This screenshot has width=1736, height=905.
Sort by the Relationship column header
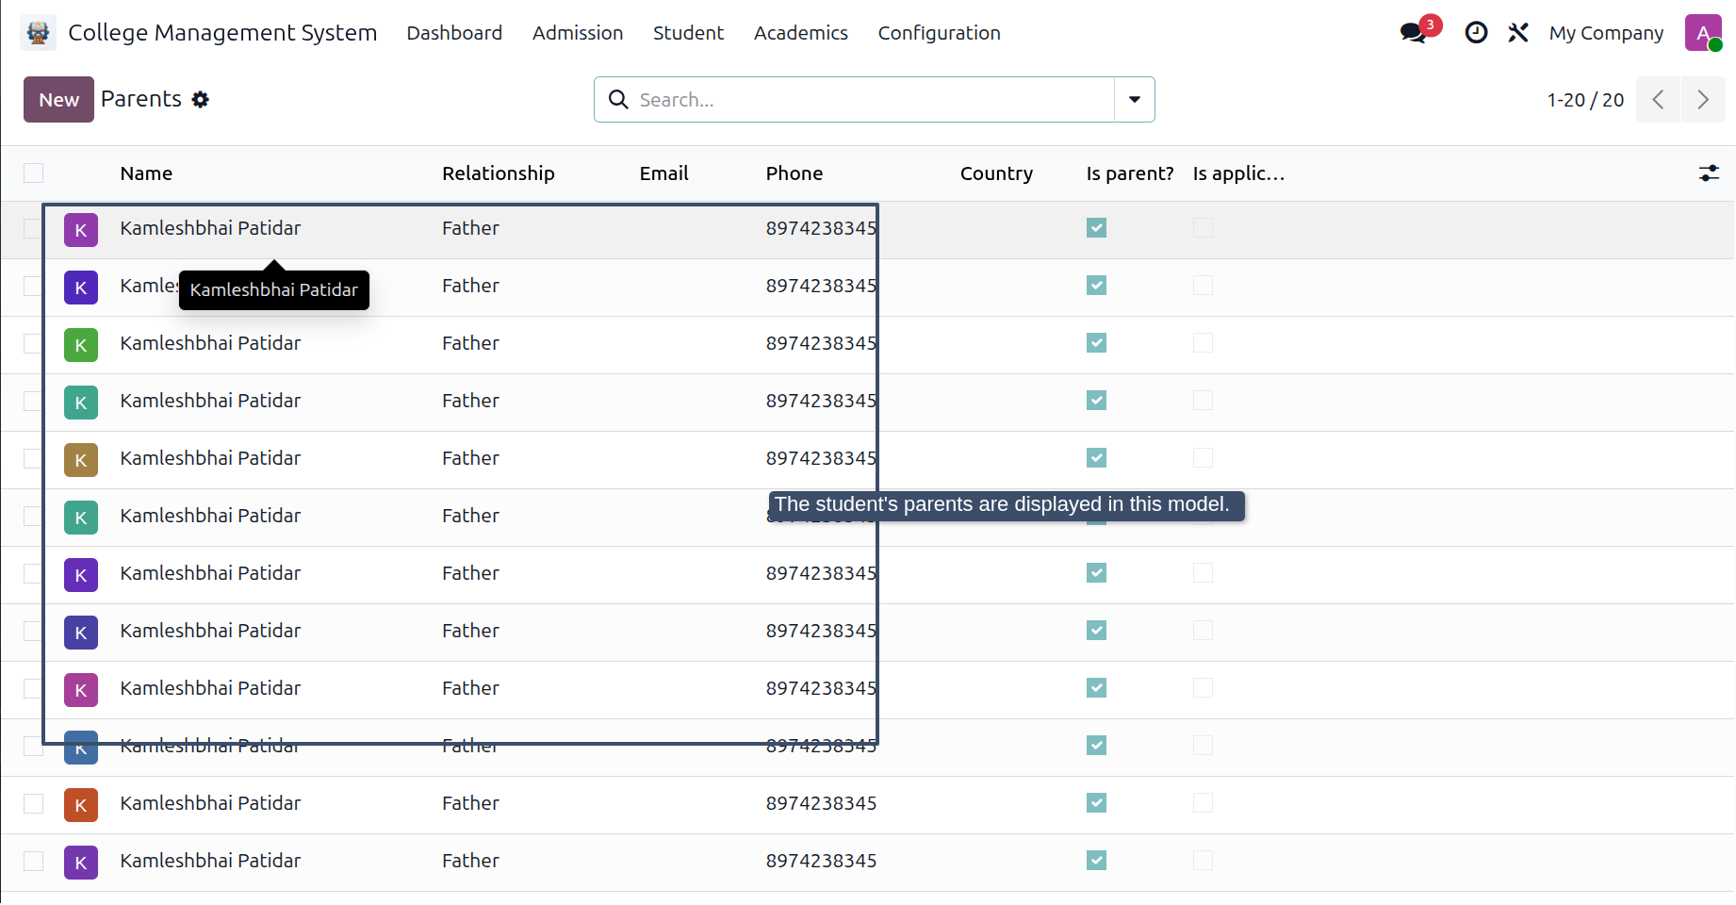pyautogui.click(x=499, y=173)
